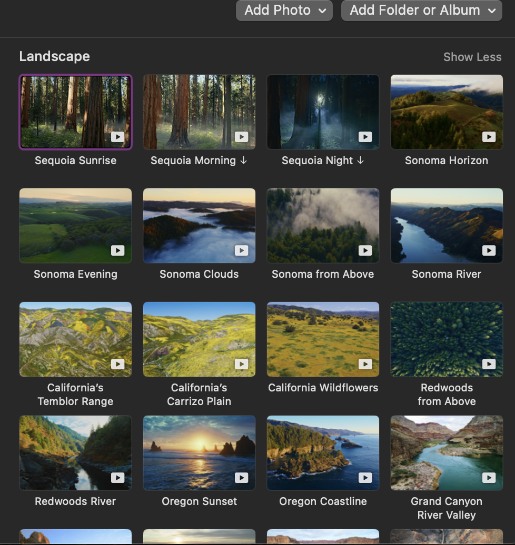Play preview of Grand Canyon River Valley
Screen dimensions: 515x545
(489, 478)
